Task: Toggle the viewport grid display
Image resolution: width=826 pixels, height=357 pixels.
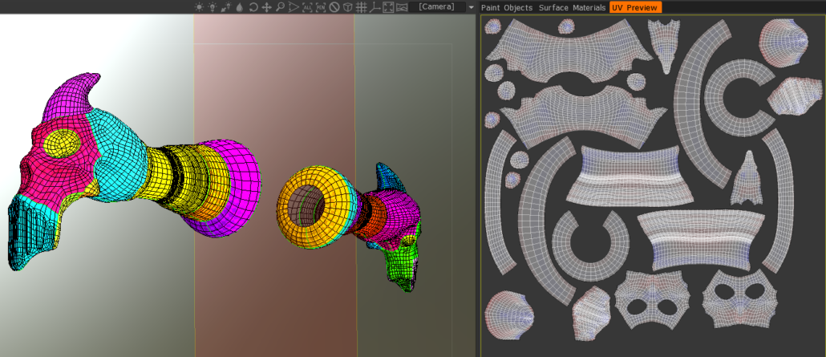Action: pos(361,7)
